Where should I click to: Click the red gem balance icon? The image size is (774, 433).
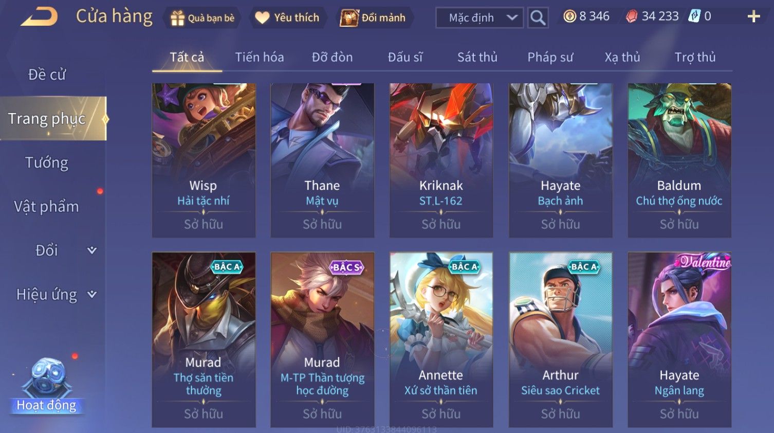[x=632, y=17]
